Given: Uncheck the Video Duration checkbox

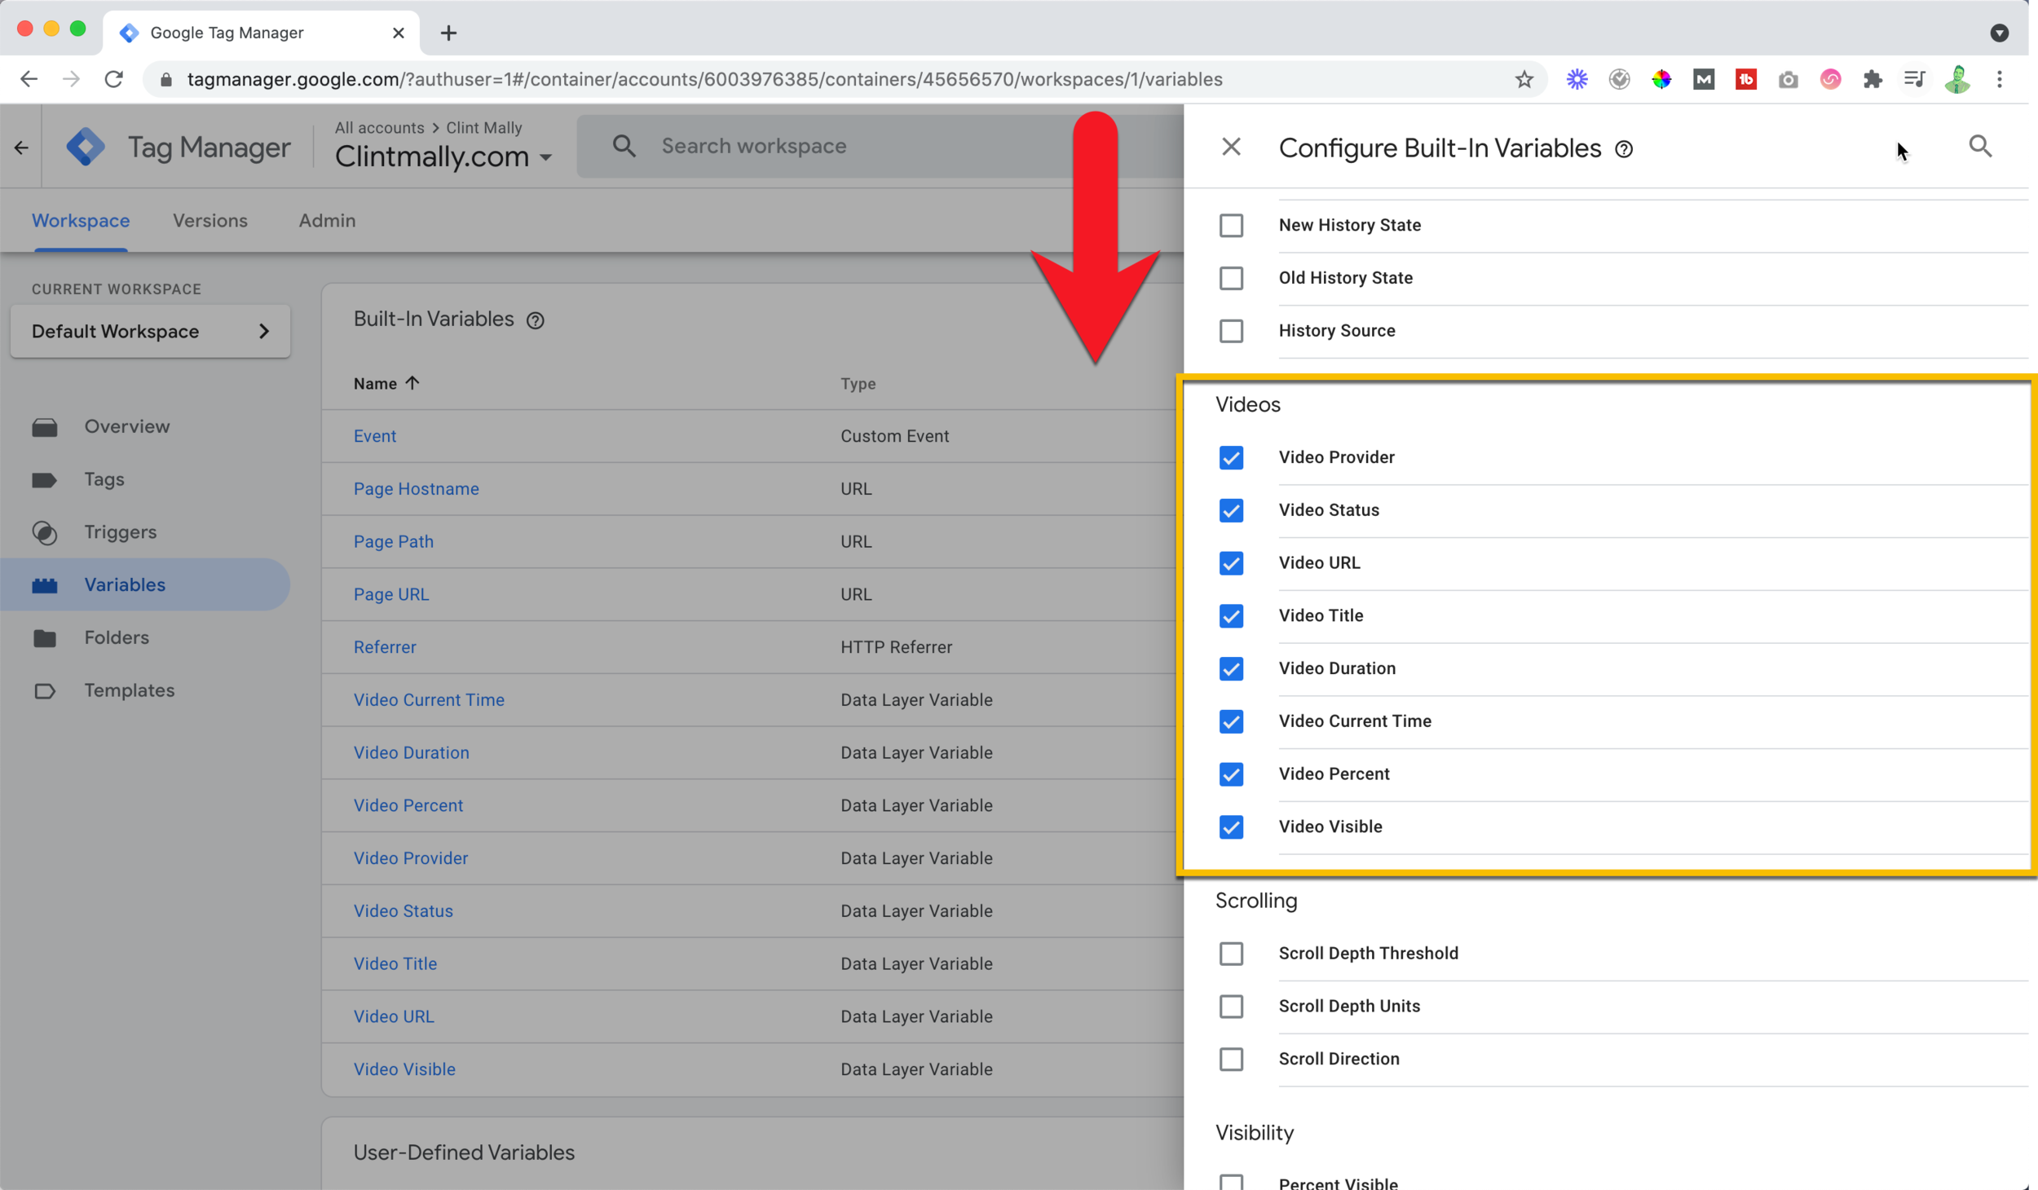Looking at the screenshot, I should pyautogui.click(x=1231, y=668).
